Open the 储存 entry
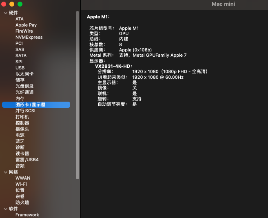The image size is (268, 218). 20,80
